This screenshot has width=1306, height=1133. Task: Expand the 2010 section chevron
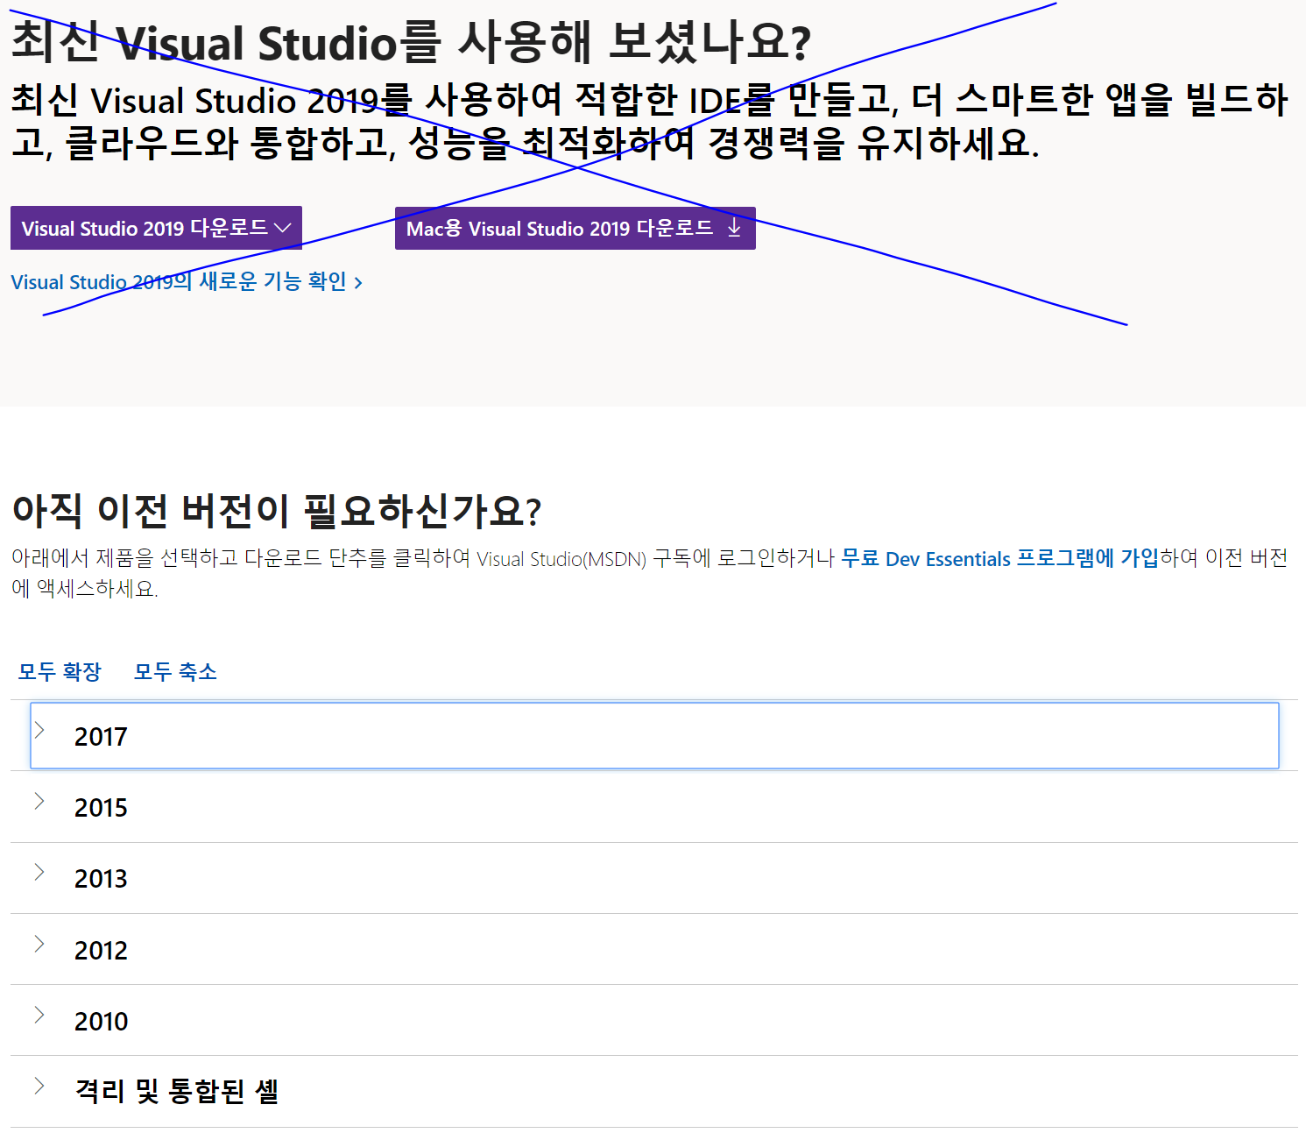point(39,1015)
